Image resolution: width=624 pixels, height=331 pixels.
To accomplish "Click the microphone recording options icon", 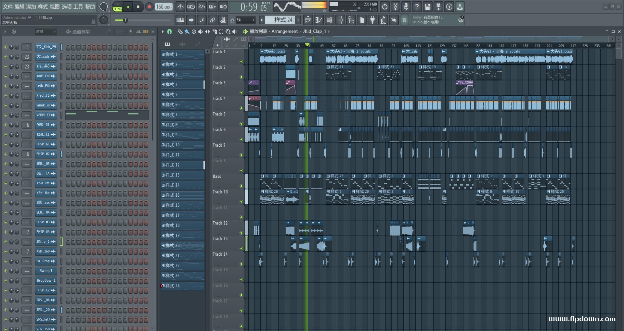I will point(406,6).
